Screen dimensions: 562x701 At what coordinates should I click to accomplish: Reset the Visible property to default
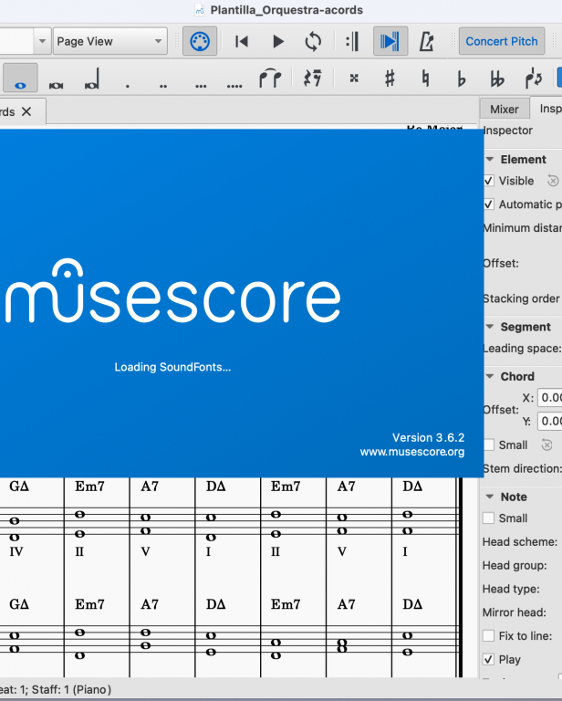pos(553,181)
